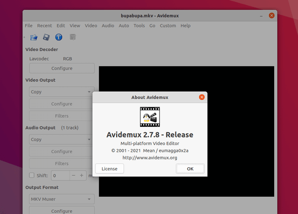298x214 pixels.
Task: Click Configure under Video Output
Action: point(61,104)
